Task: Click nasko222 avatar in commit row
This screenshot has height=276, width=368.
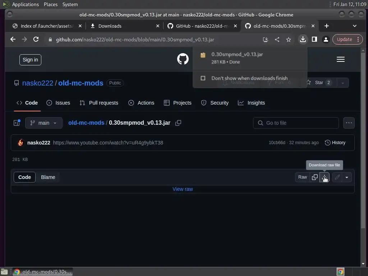Action: [x=20, y=143]
